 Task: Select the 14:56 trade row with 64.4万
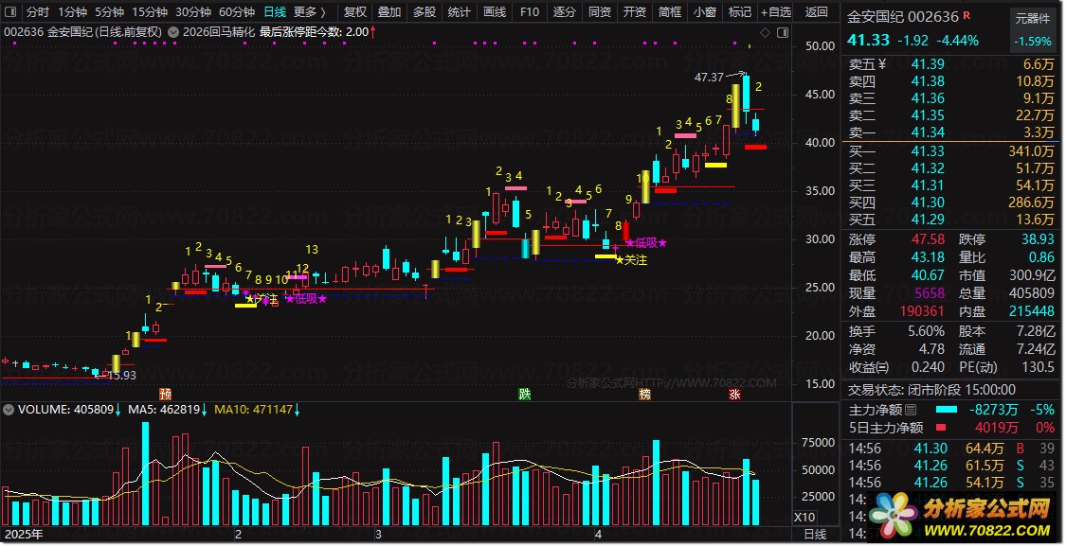point(951,449)
